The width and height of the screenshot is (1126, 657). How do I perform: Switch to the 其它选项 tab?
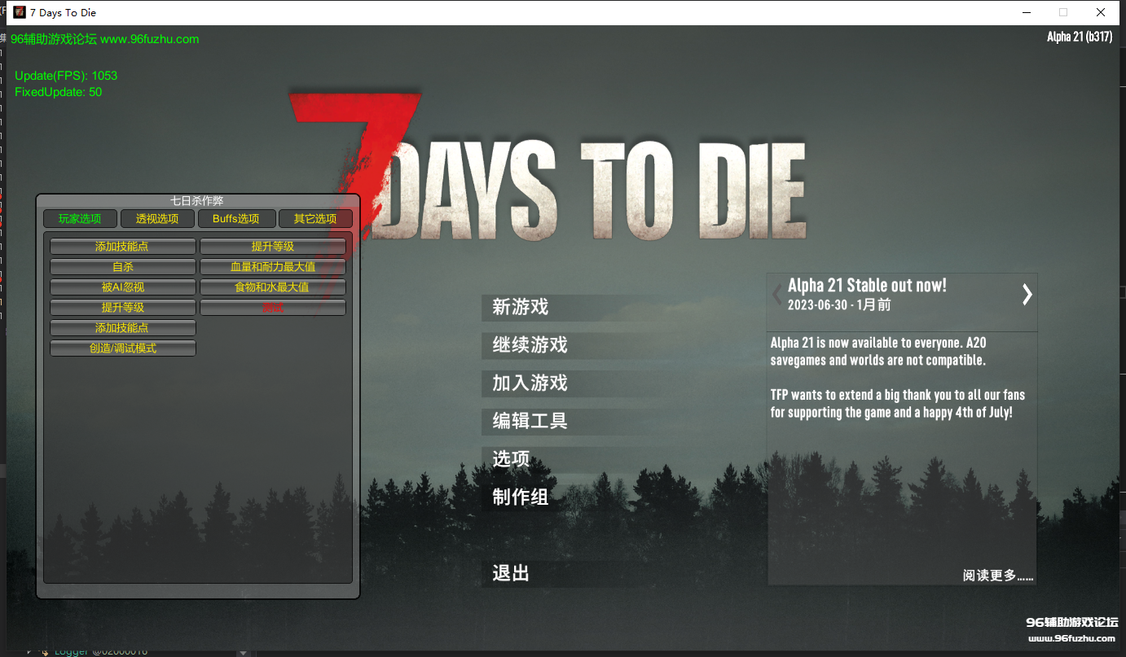click(x=315, y=218)
